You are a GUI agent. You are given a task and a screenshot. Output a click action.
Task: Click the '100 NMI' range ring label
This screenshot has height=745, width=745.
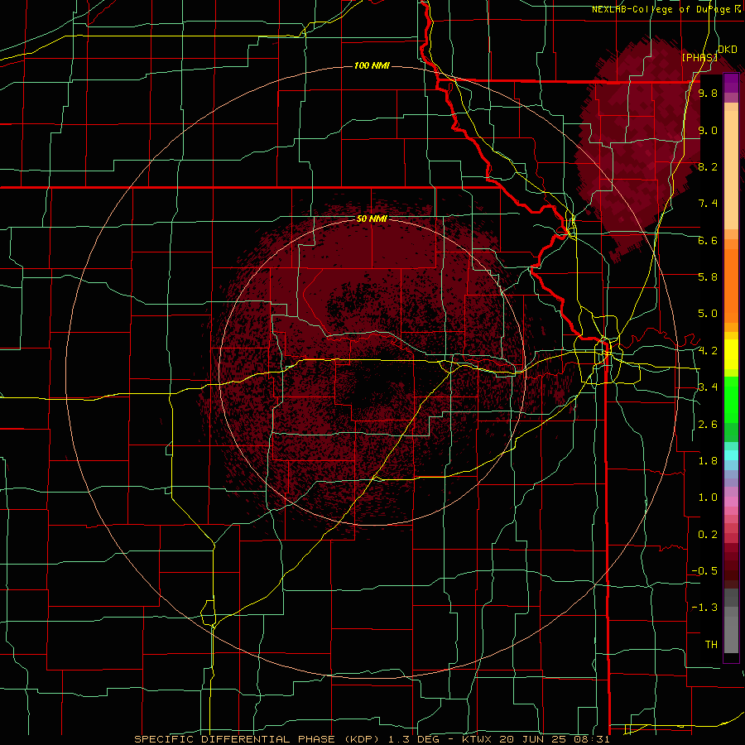pyautogui.click(x=372, y=65)
